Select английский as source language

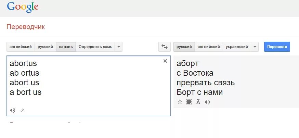21,47
